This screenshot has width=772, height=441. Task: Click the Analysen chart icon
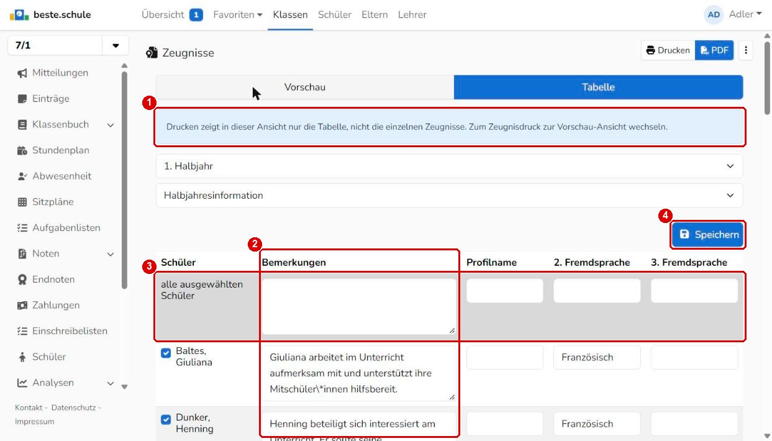[22, 383]
